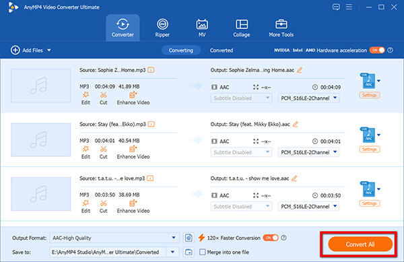The width and height of the screenshot is (404, 262).
Task: Rename output Sophie Zelma...ing Home.aac
Action: [x=299, y=70]
